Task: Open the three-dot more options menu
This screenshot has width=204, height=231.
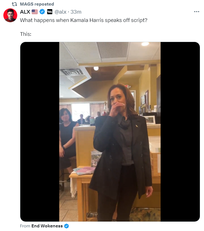Action: (196, 12)
